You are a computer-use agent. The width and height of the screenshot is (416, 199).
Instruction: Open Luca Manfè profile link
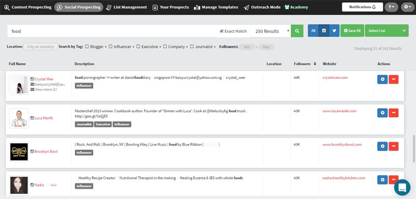point(44,118)
